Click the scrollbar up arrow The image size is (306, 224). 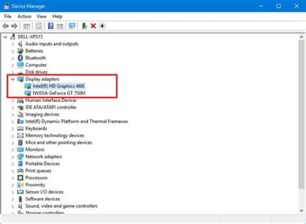click(301, 37)
